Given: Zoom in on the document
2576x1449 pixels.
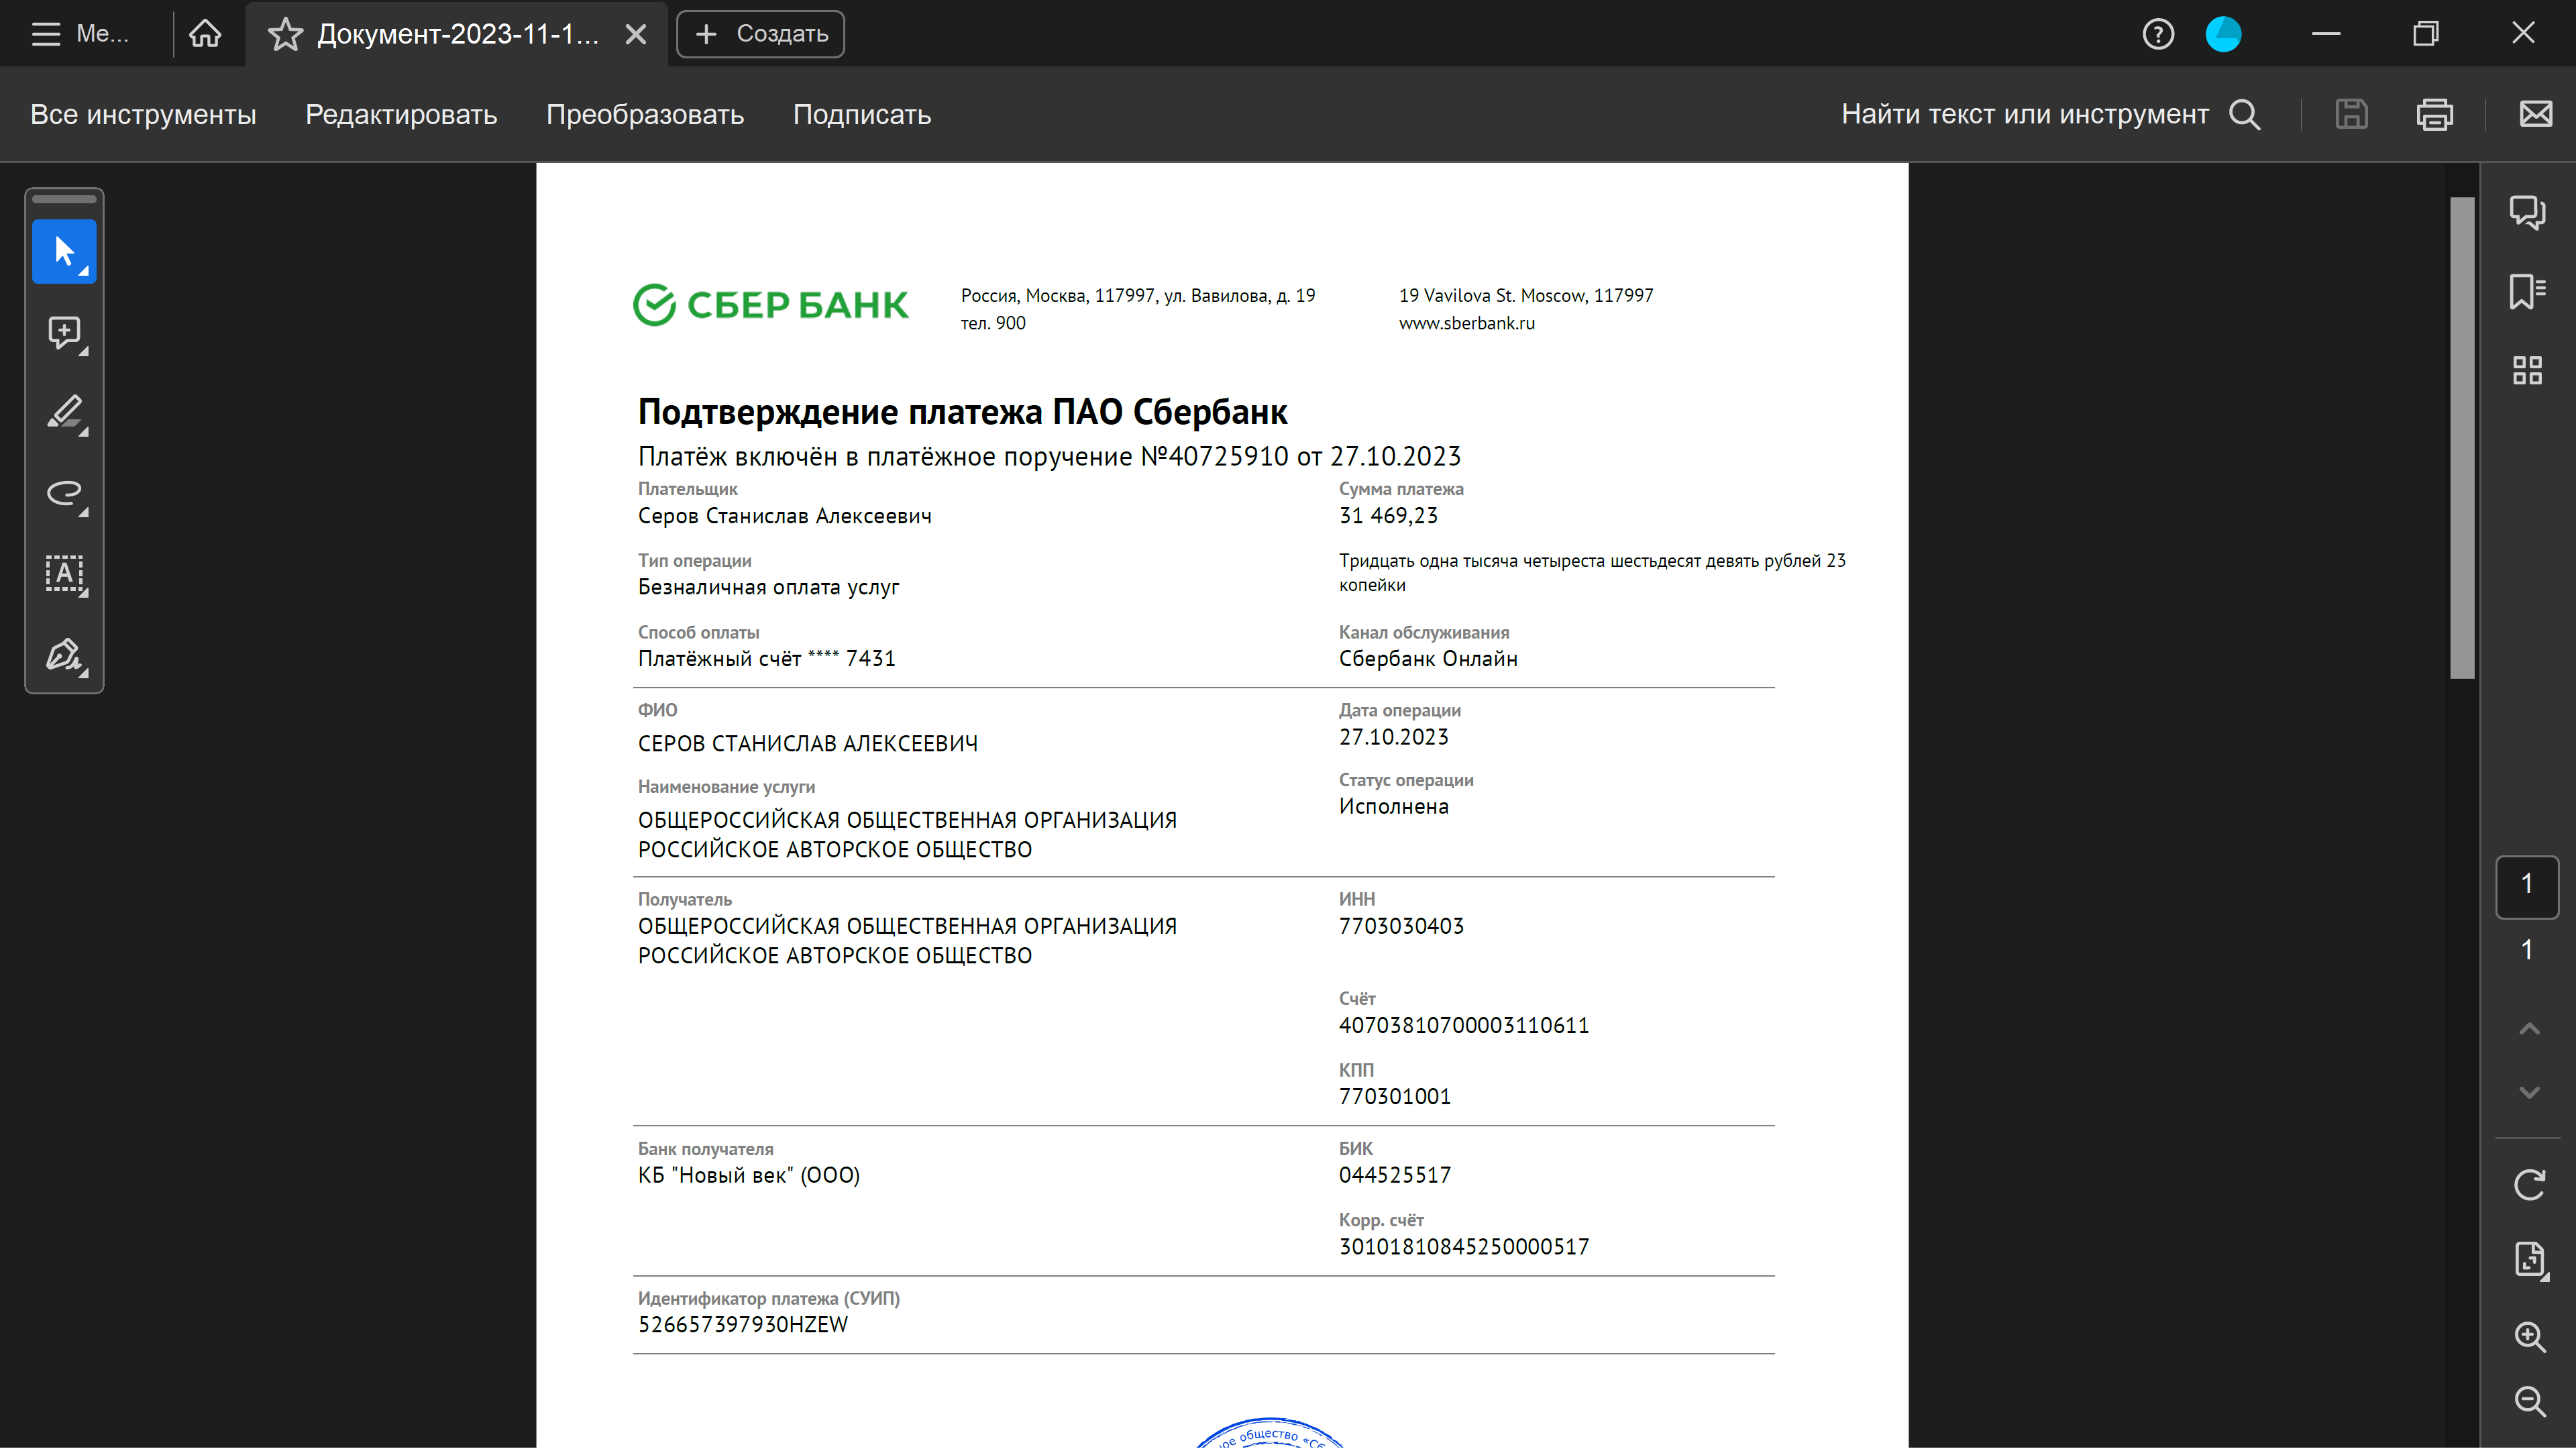Looking at the screenshot, I should coord(2529,1337).
